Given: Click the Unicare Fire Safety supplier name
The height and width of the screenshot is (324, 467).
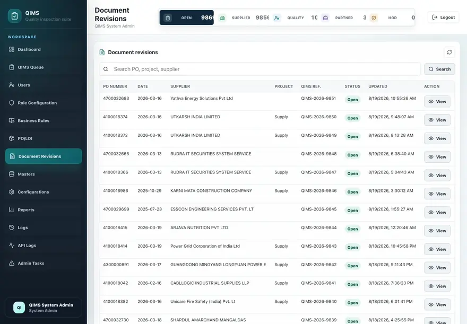Looking at the screenshot, I should tap(203, 301).
